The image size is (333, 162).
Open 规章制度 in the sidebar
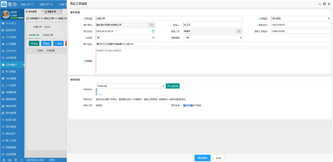[x=12, y=99]
